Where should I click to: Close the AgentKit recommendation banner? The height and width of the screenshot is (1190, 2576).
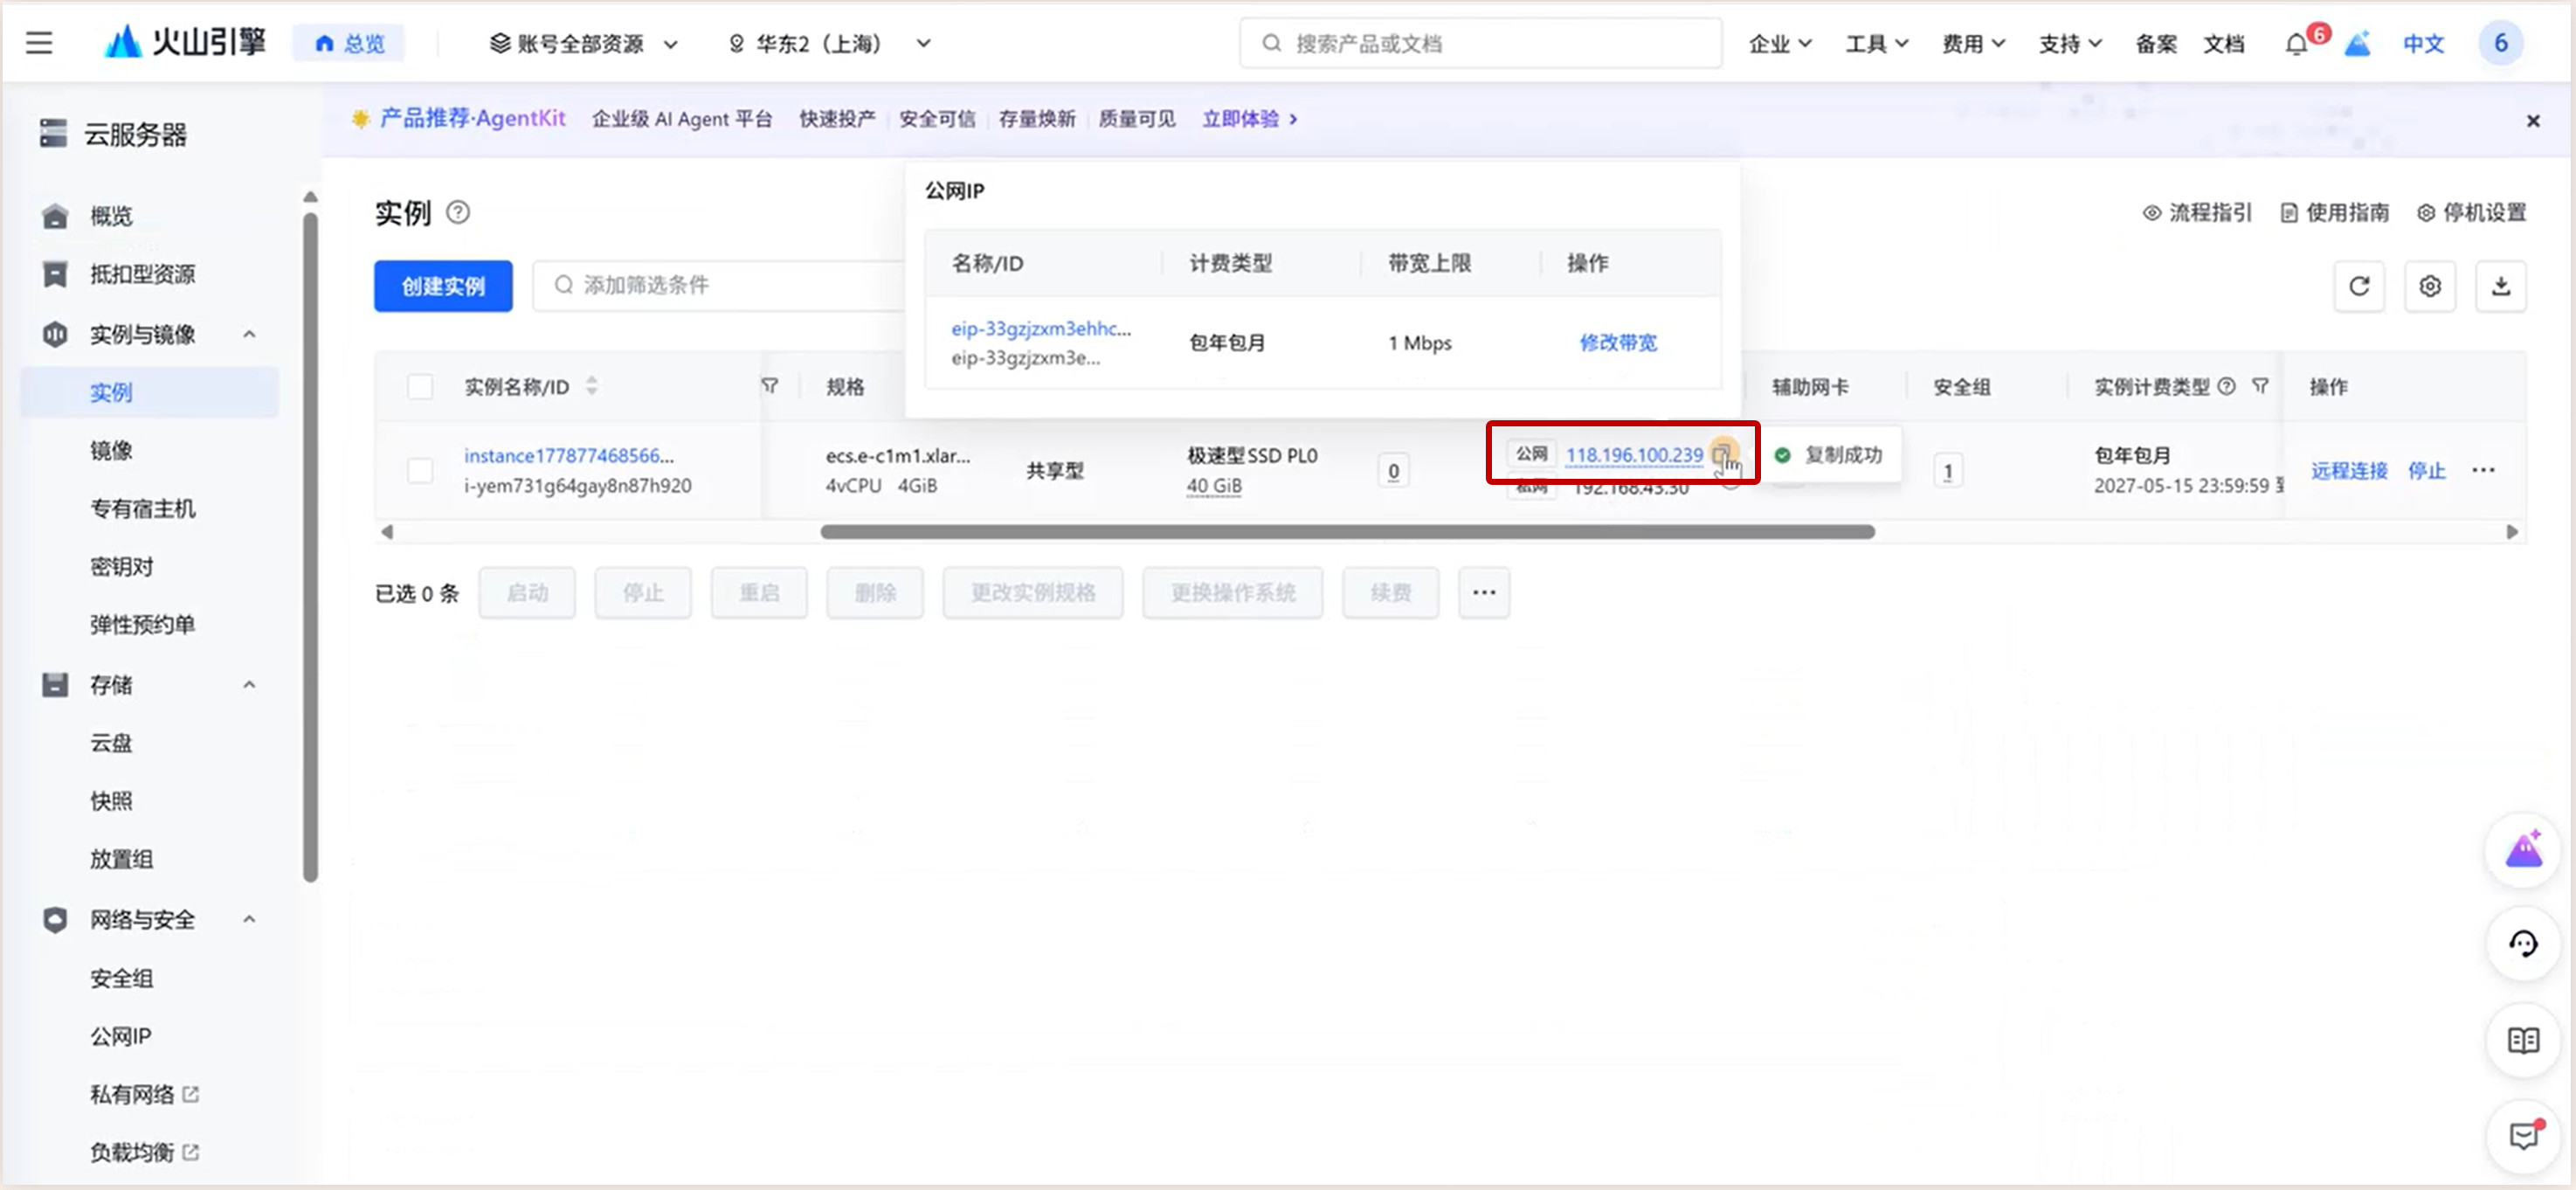2533,121
